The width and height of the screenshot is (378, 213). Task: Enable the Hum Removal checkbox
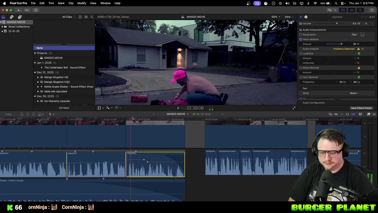[301, 77]
